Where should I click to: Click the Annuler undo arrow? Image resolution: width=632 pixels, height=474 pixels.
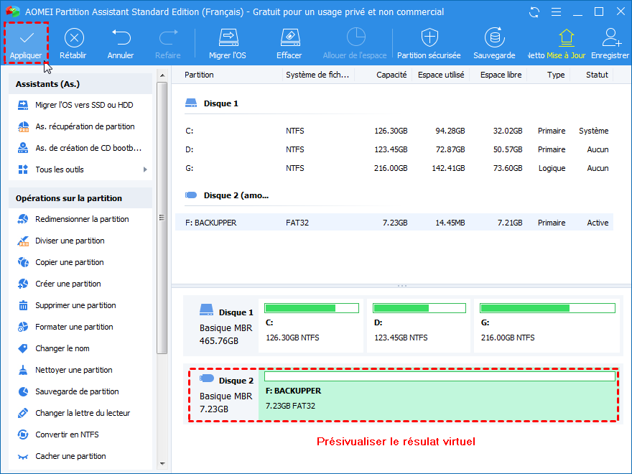(x=121, y=37)
